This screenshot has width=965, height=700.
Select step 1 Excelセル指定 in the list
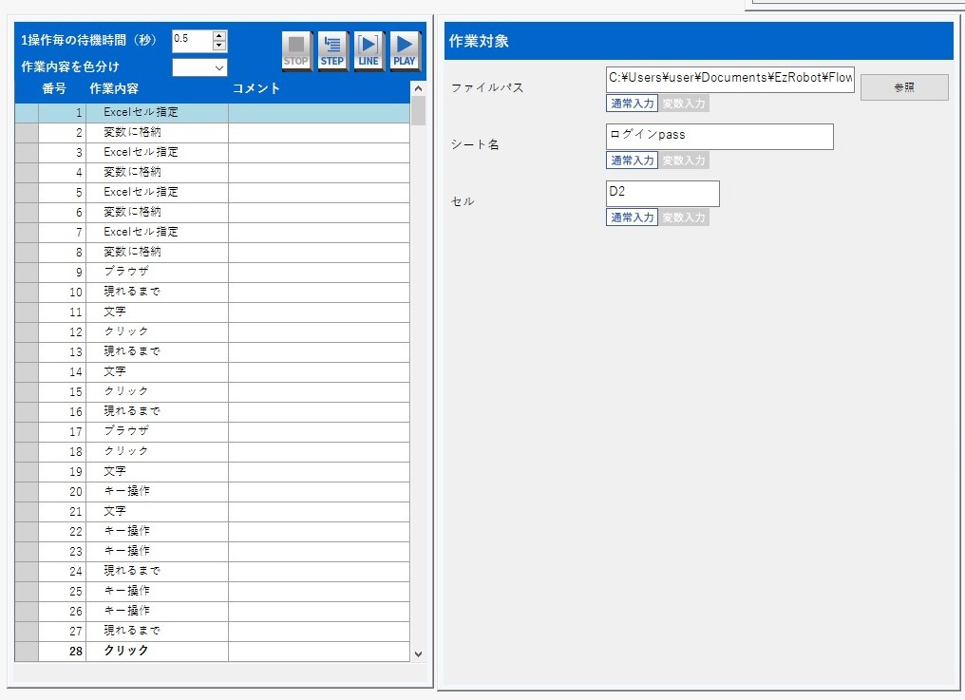[142, 111]
